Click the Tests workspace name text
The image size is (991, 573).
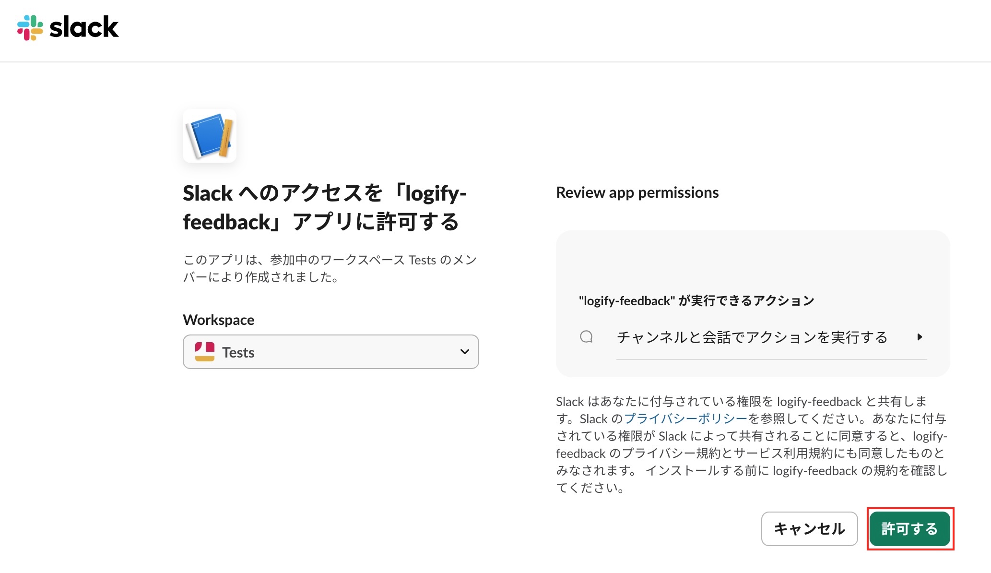click(238, 353)
